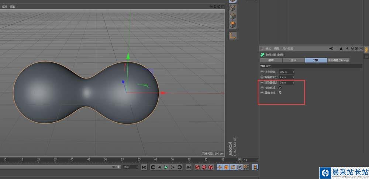Click the red Record Active Objects button
369x179 pixels.
(x=197, y=167)
